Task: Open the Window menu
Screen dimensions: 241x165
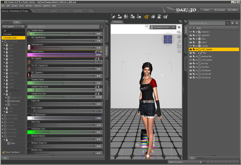Action: [47, 6]
